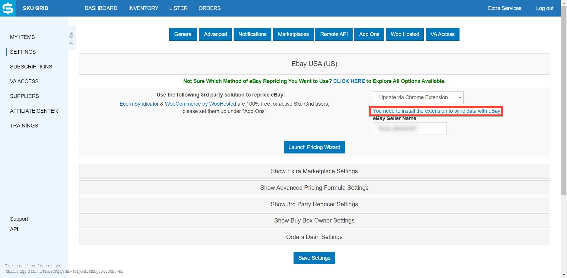Switch to the VA Access settings tab
The image size is (567, 278).
[442, 34]
